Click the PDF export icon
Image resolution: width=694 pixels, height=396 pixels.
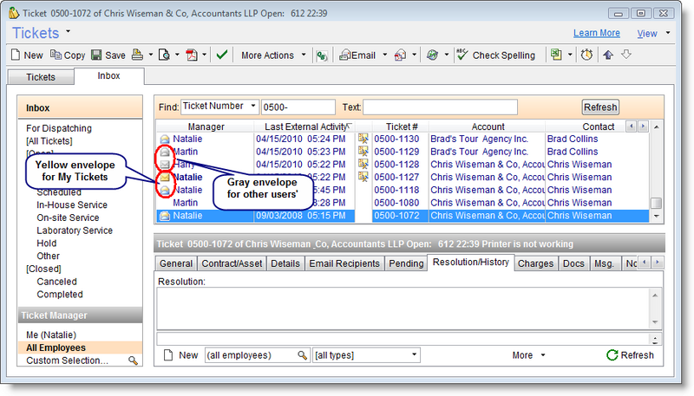[193, 55]
